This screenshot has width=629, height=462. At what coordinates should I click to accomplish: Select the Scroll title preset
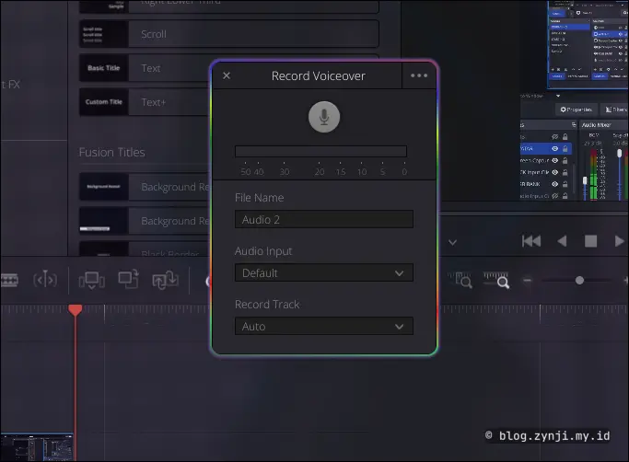click(228, 34)
